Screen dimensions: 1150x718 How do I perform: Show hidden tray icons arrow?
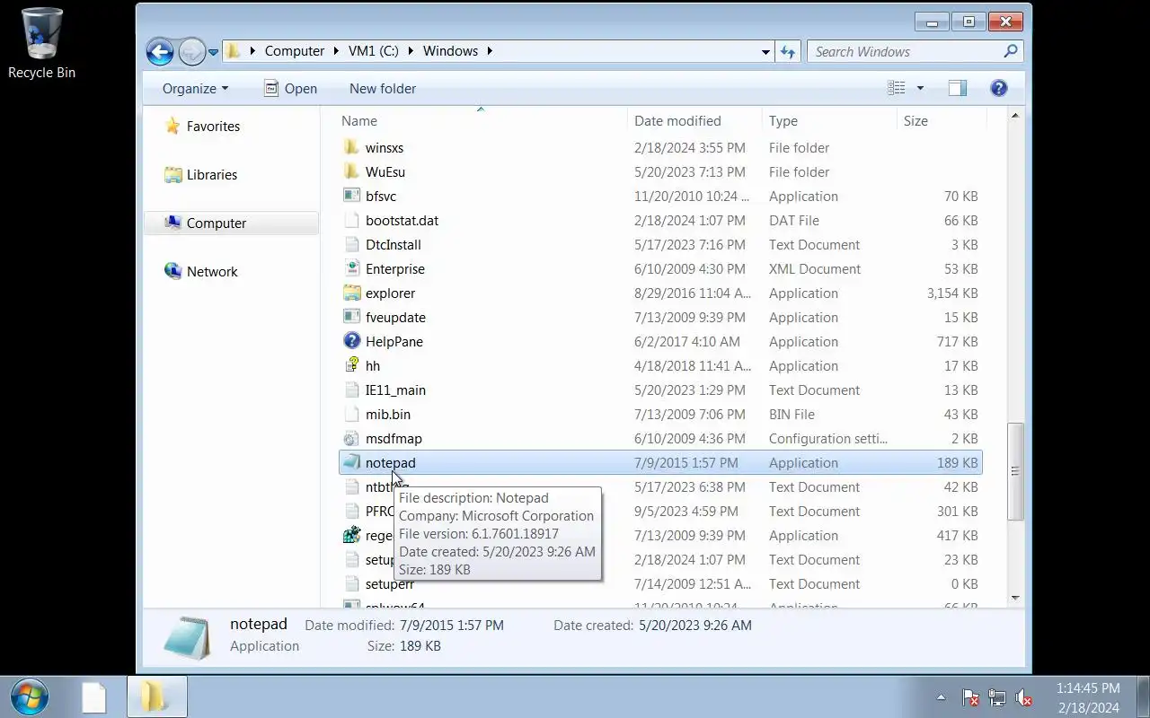tap(941, 697)
